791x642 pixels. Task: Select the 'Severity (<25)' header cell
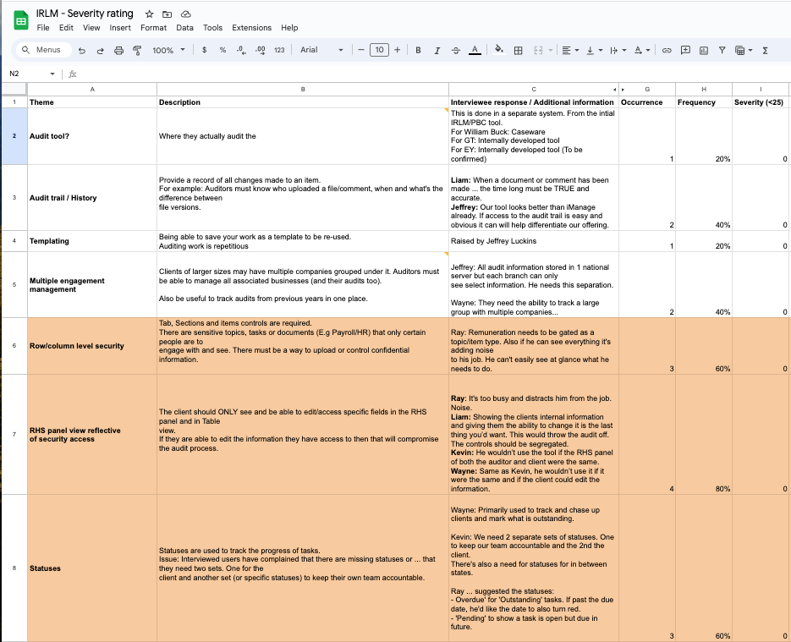pos(761,102)
